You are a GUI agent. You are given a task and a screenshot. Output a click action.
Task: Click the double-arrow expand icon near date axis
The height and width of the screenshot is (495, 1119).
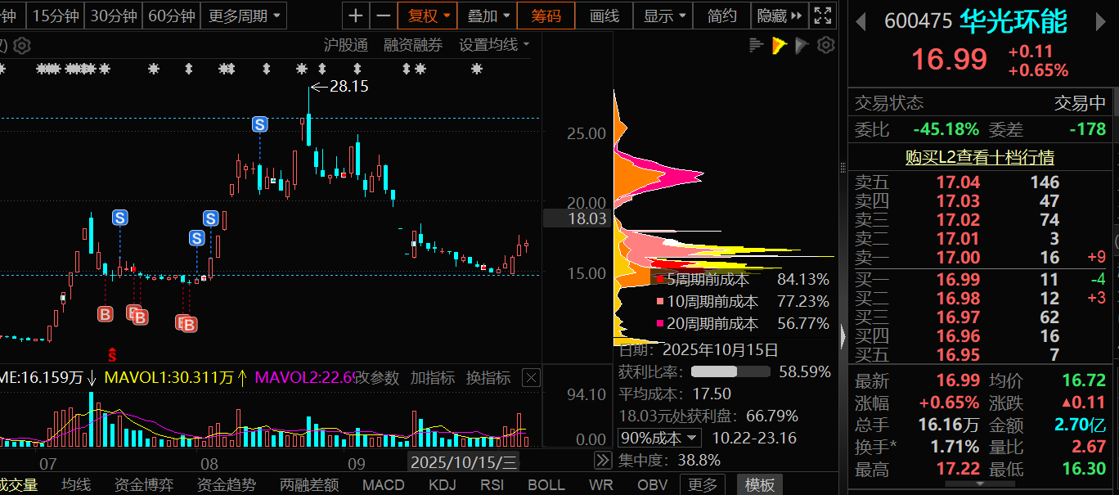[x=602, y=460]
